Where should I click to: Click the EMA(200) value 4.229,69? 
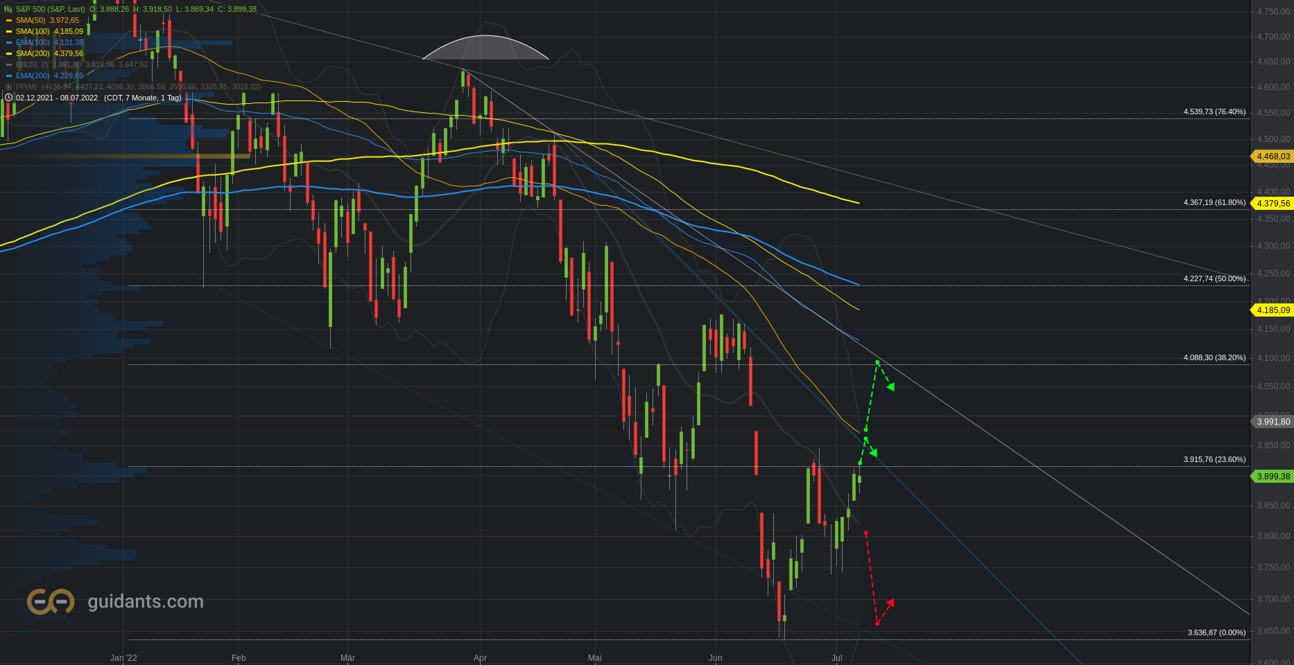pyautogui.click(x=69, y=76)
